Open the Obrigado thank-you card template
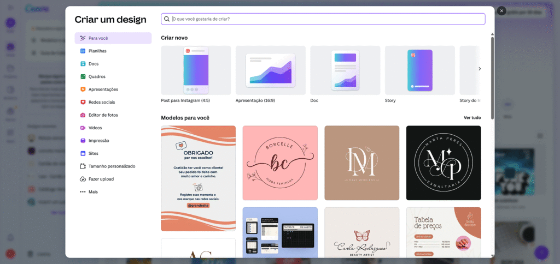 tap(198, 178)
